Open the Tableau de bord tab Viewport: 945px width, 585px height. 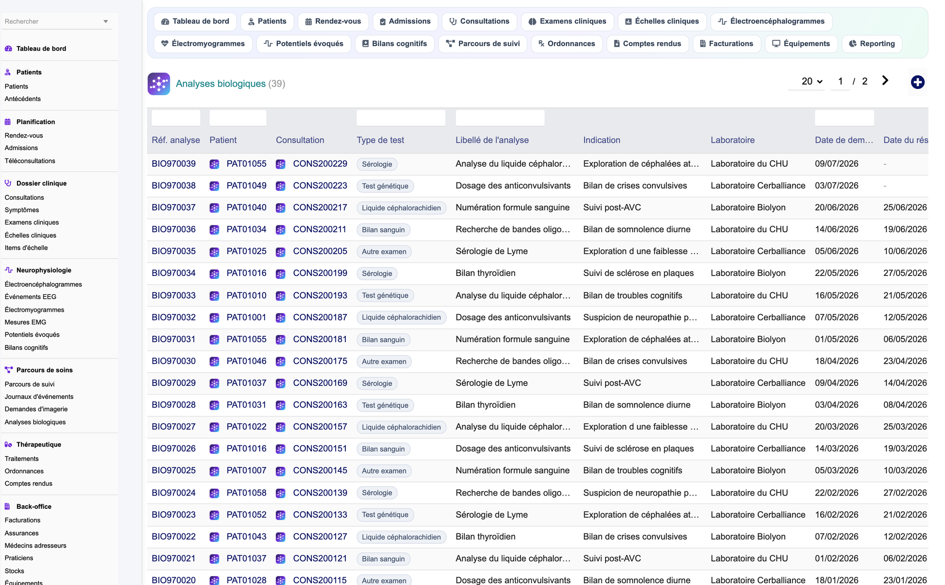coord(195,21)
